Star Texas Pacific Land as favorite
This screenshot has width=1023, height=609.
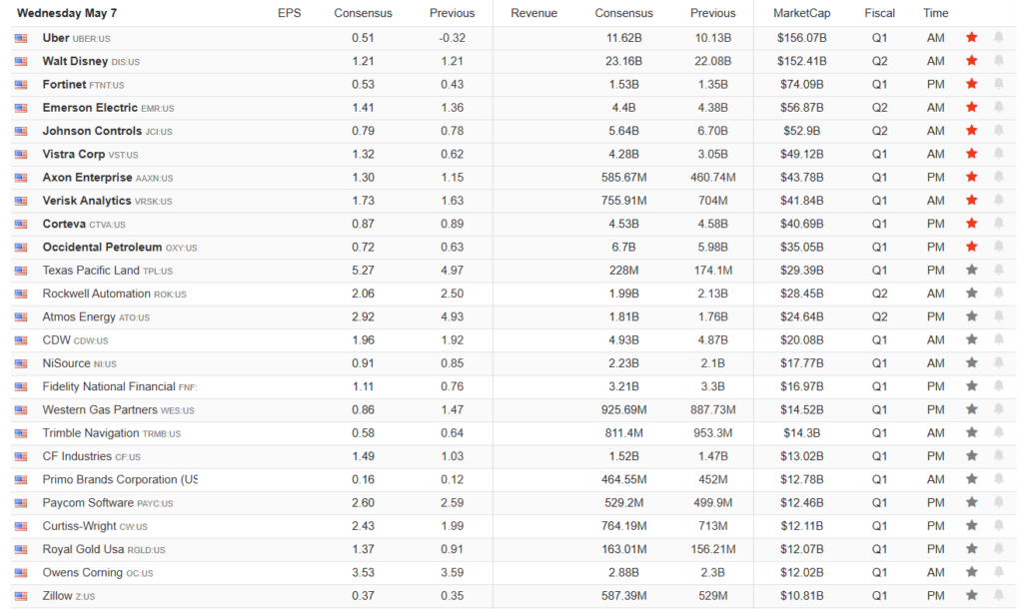[x=971, y=270]
